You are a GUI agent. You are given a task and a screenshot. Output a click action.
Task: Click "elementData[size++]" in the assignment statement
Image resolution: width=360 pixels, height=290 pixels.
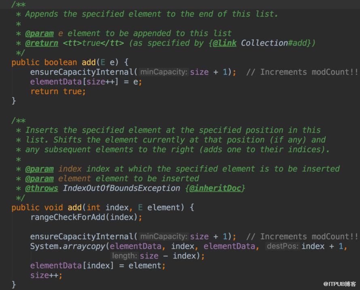tap(74, 82)
